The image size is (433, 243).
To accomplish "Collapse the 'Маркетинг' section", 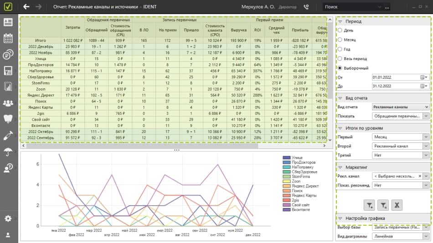I will point(340,167).
